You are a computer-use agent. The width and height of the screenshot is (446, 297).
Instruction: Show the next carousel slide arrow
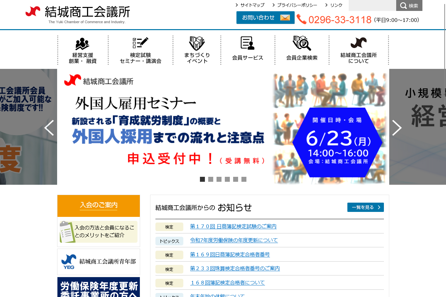coord(397,128)
